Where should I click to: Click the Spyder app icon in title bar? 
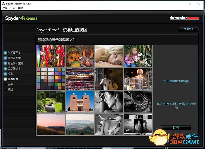click(x=4, y=4)
